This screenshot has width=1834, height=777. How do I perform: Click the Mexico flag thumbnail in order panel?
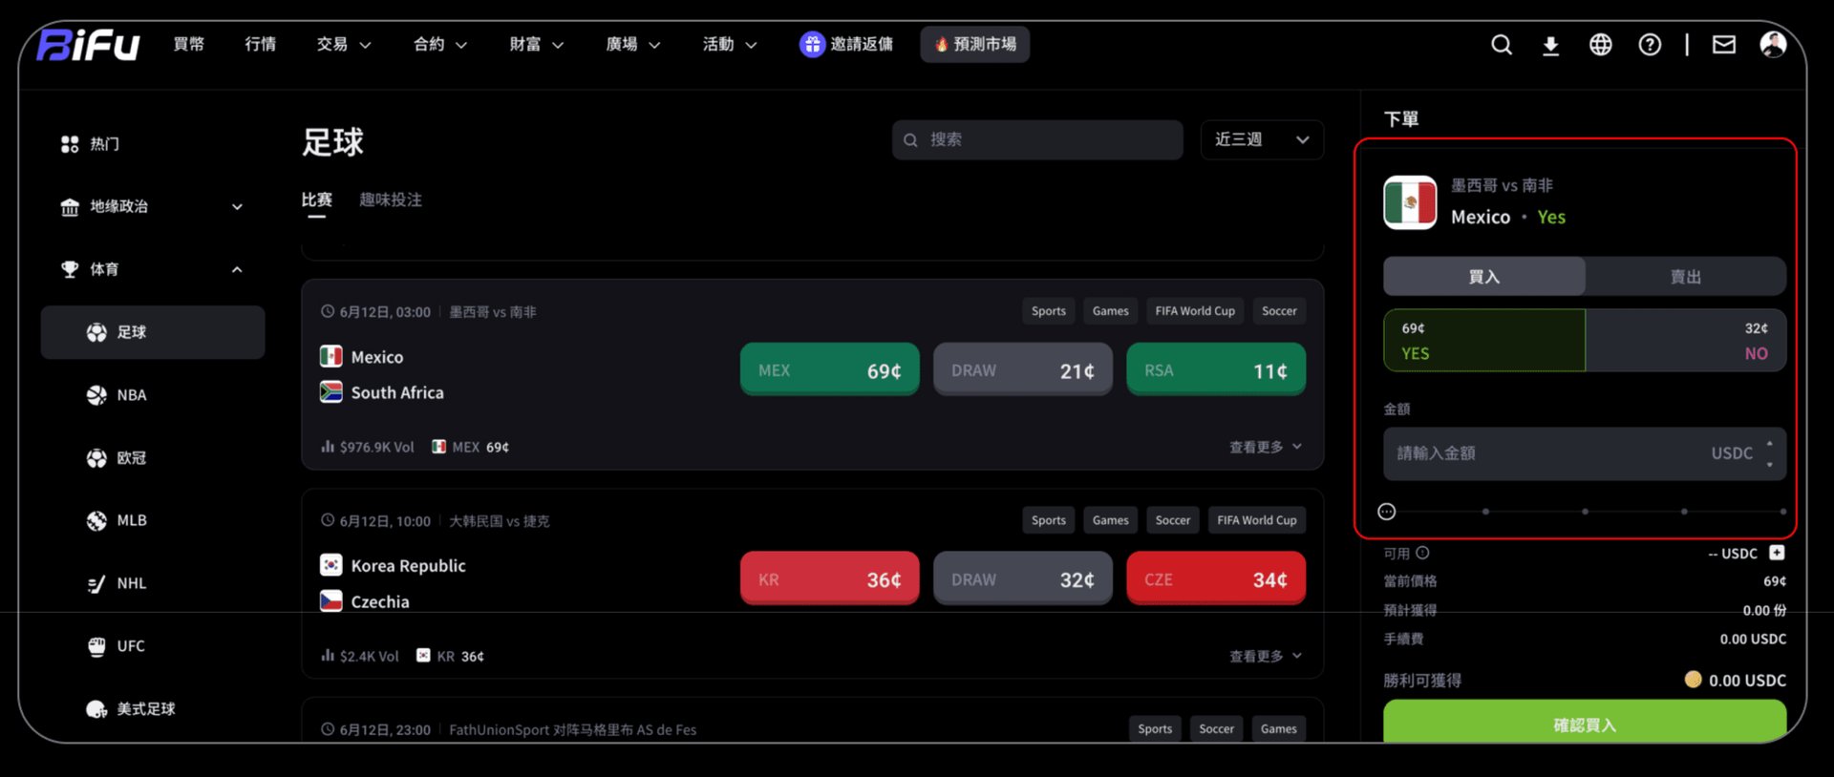pyautogui.click(x=1410, y=202)
